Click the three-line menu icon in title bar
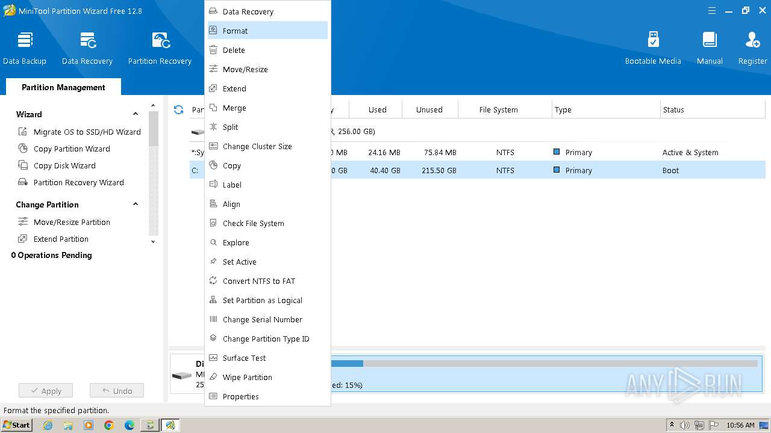 point(712,10)
